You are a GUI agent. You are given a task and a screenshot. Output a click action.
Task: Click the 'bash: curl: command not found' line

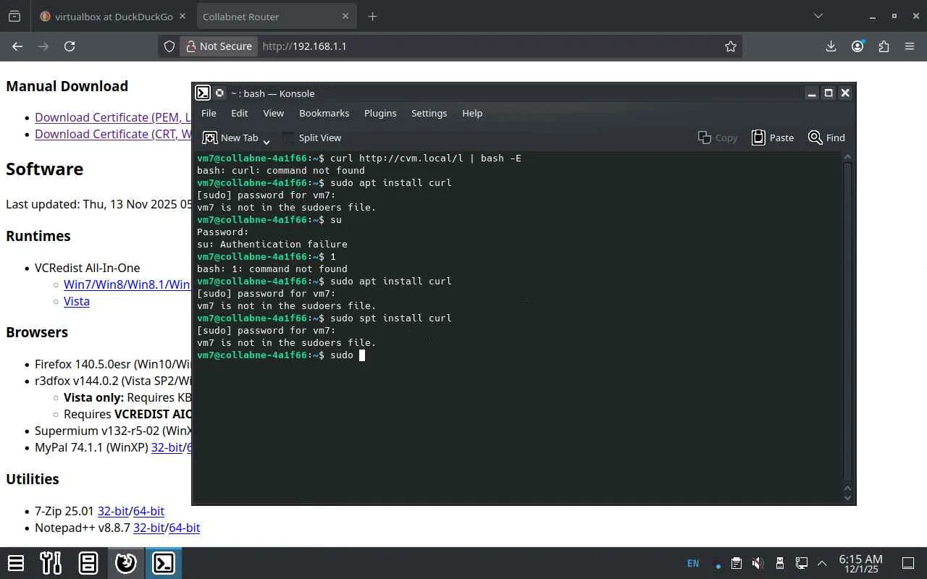(x=281, y=170)
